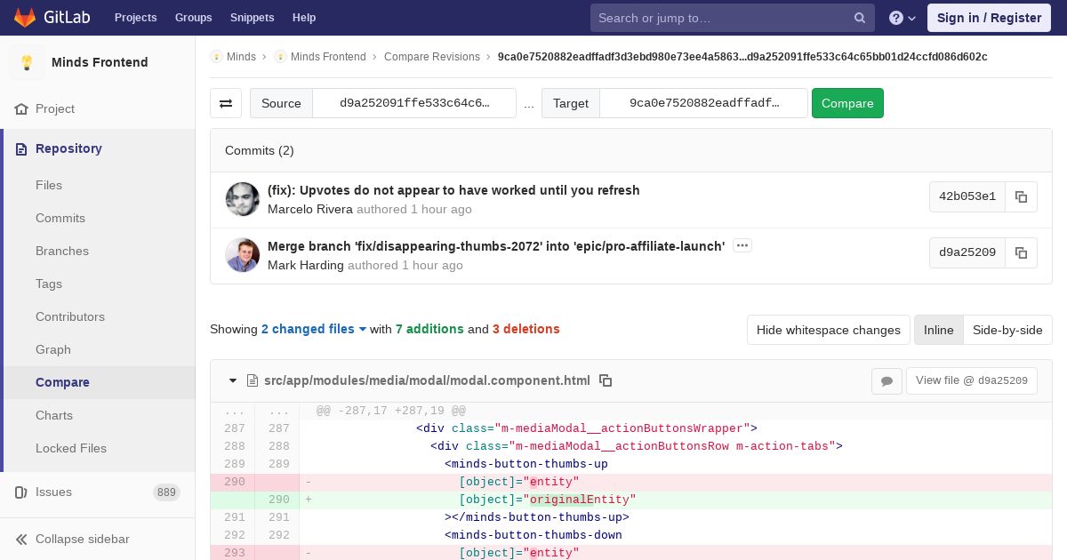
Task: Open the Help question mark dropdown
Action: click(902, 18)
